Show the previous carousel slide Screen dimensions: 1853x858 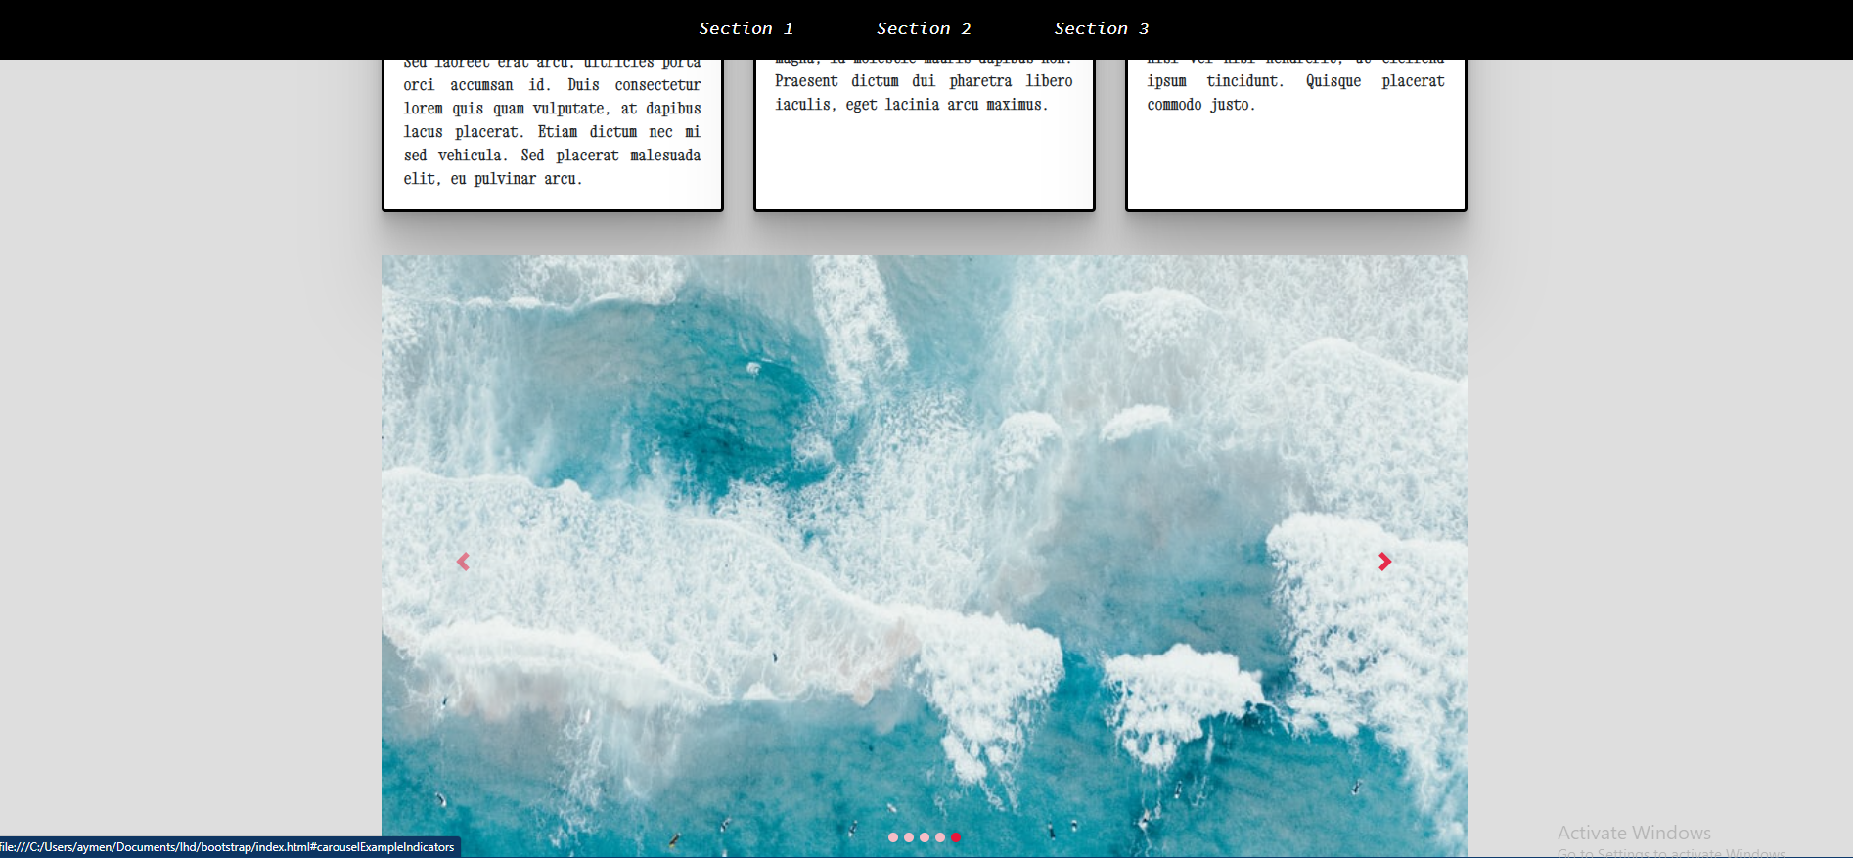pos(463,562)
